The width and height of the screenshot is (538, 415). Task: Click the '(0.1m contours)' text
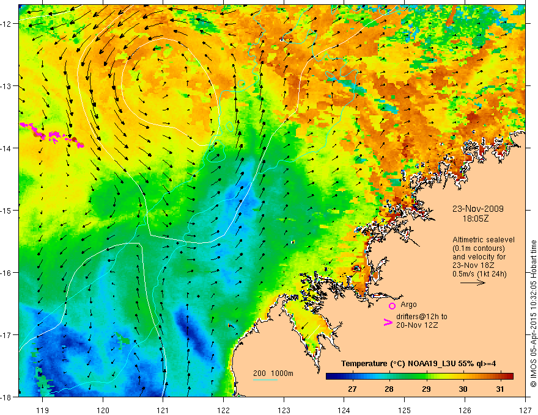(478, 248)
